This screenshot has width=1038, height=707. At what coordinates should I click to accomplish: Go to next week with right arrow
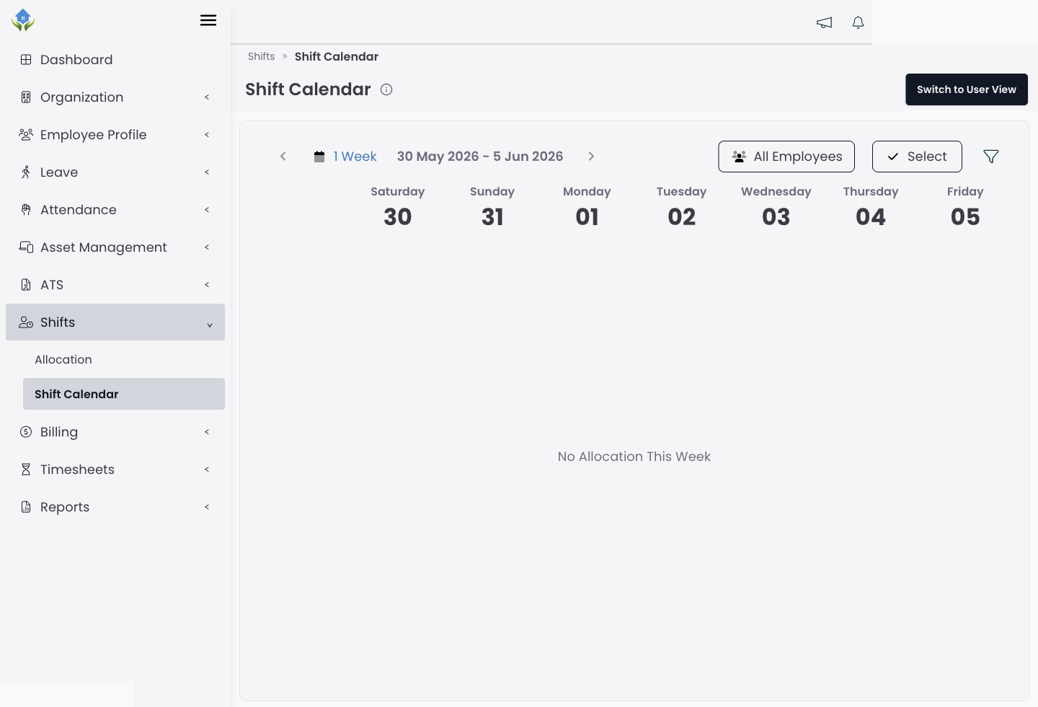click(591, 157)
